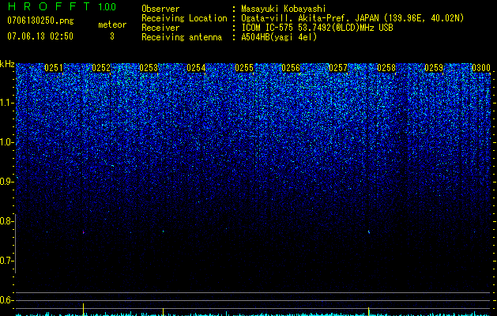The image size is (497, 316).
Task: Click the 0257 time marker
Action: 338,68
